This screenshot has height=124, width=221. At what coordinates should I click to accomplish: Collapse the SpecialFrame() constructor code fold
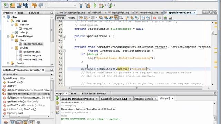coord(64,36)
